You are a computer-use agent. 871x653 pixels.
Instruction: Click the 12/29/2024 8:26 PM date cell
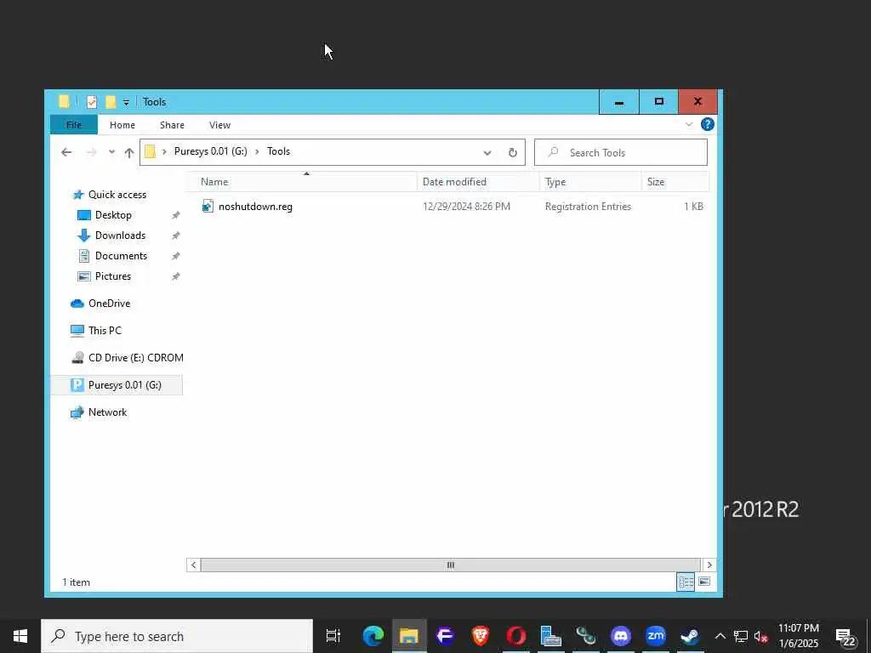(x=466, y=207)
